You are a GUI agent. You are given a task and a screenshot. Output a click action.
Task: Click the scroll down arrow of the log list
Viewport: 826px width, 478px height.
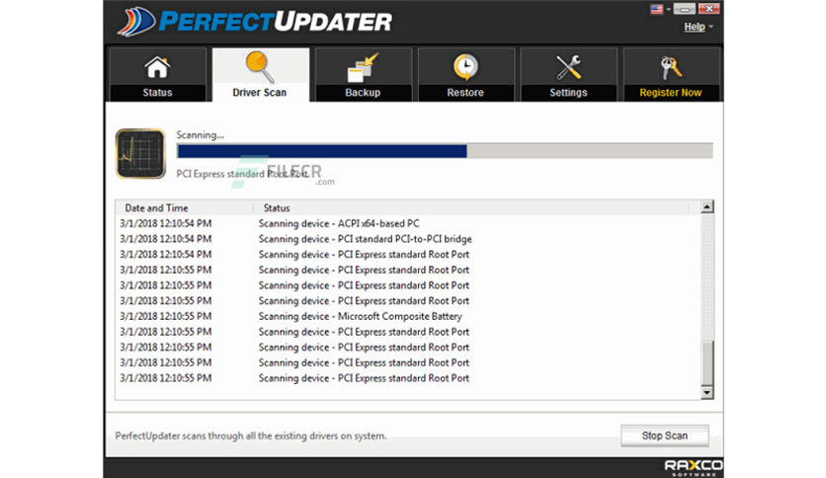[707, 393]
